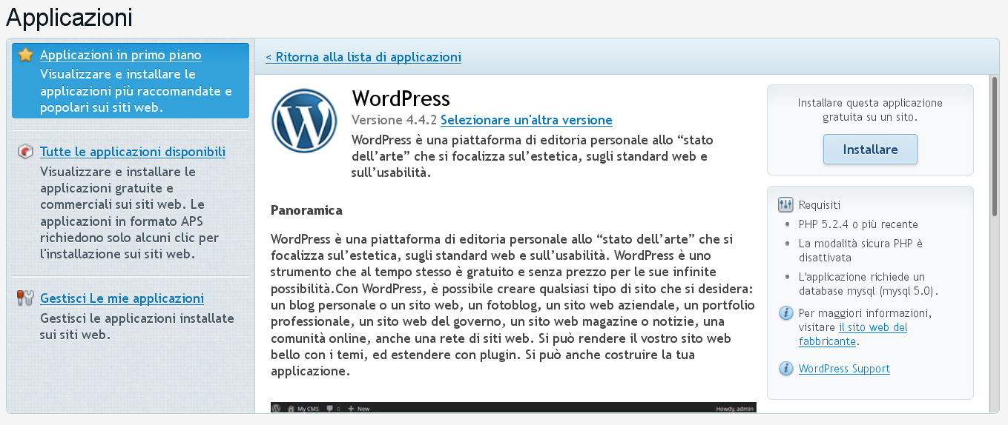Click the Installare questa applicazione gratuita text
This screenshot has width=1008, height=425.
point(870,110)
